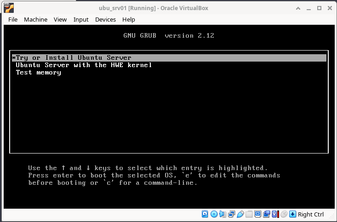Open the Devices menu
The height and width of the screenshot is (222, 337).
[x=105, y=19]
